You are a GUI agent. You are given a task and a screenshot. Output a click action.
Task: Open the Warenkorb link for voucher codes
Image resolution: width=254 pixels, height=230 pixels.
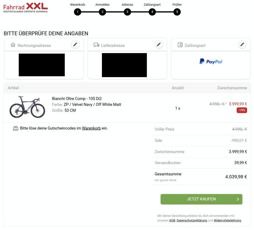tap(91, 128)
